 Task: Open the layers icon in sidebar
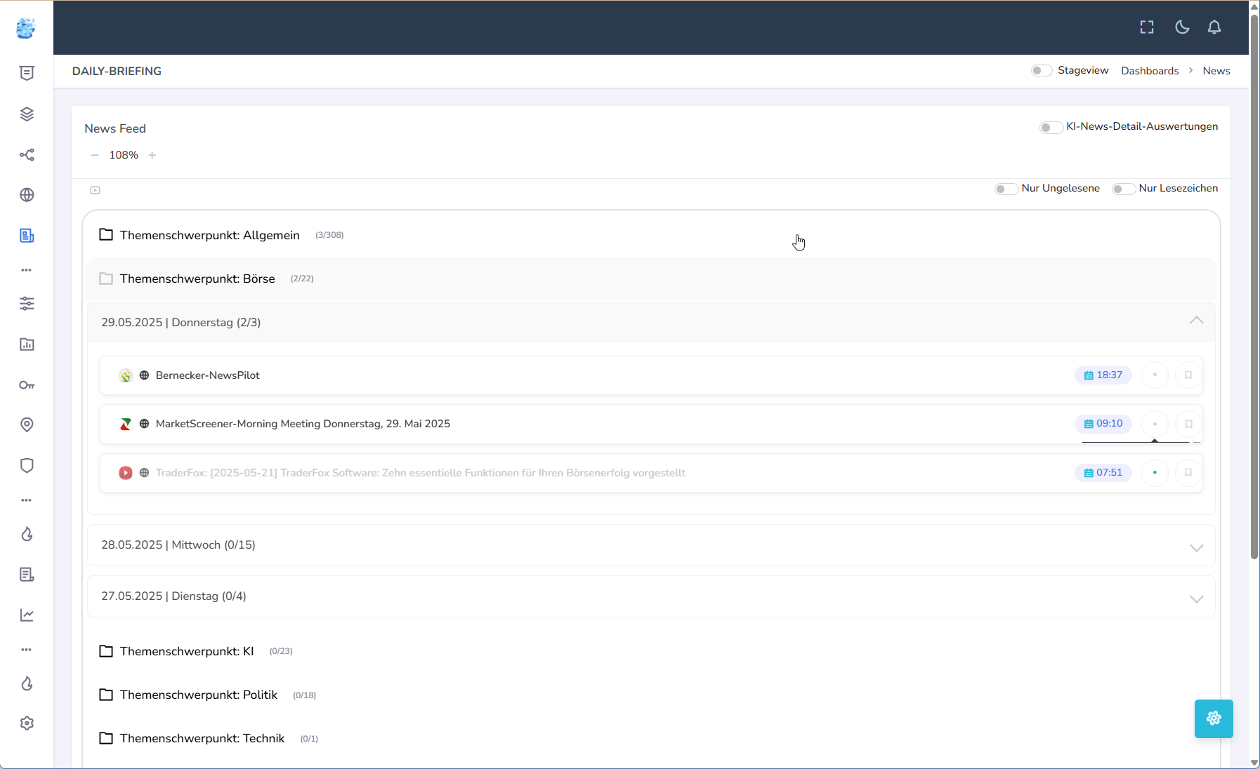[x=27, y=114]
